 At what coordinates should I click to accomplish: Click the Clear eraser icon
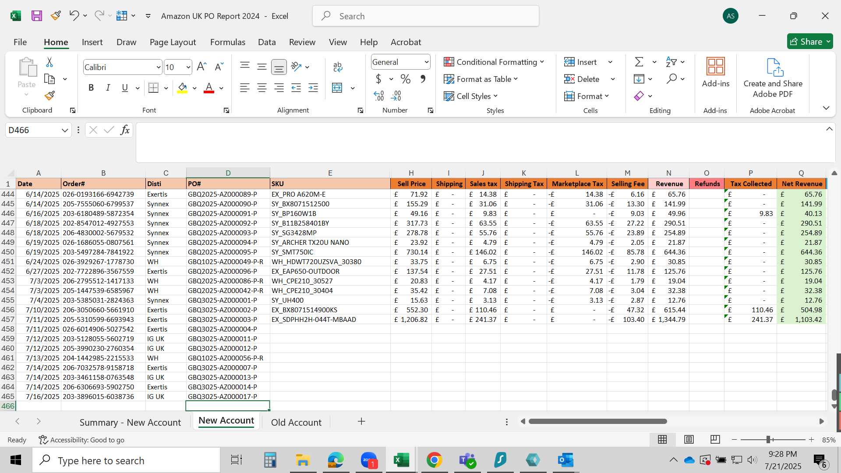[639, 96]
